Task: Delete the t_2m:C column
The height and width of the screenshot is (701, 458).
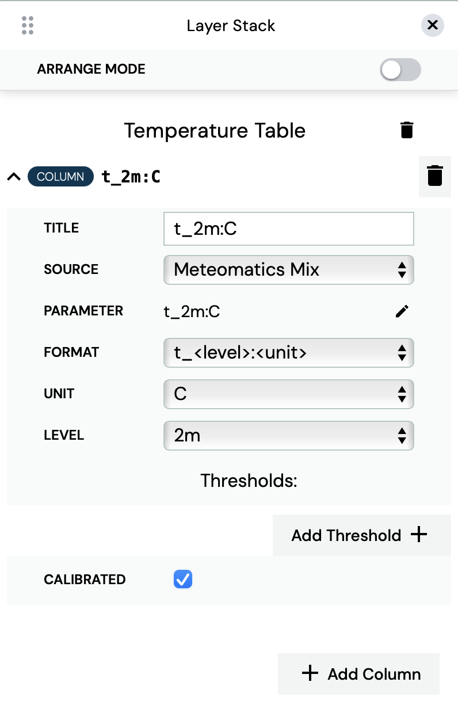Action: point(435,176)
